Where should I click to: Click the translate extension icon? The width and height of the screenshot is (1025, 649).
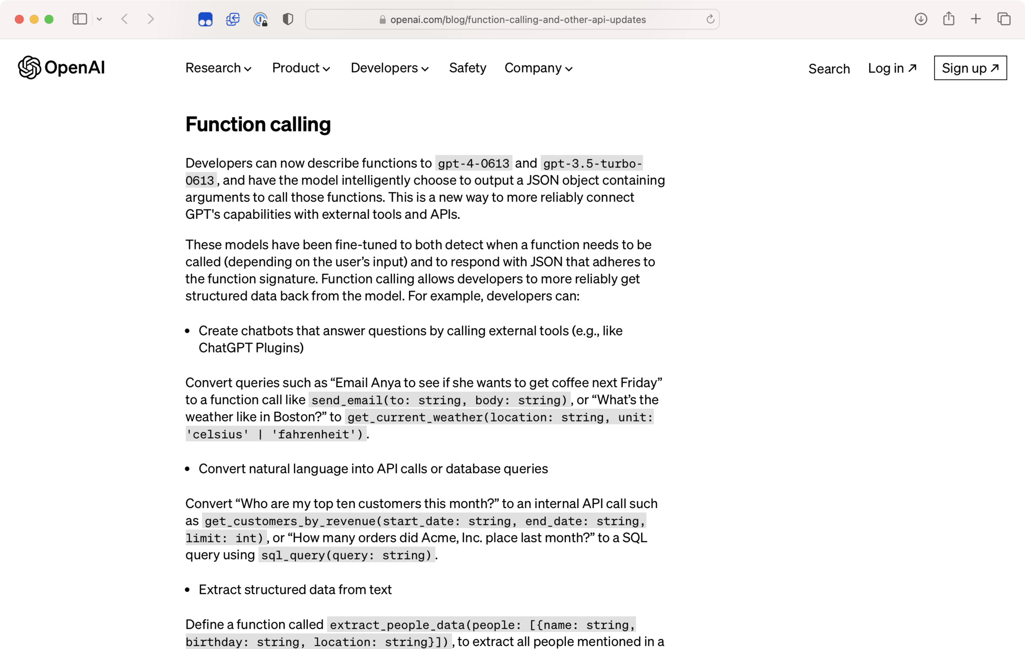pos(233,19)
